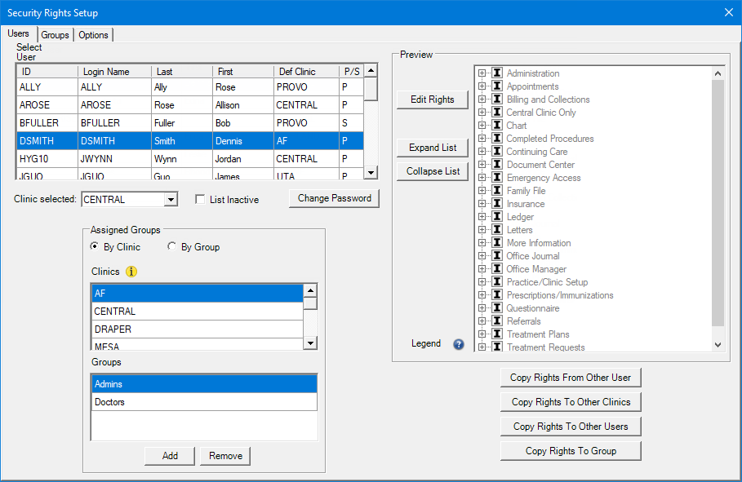The height and width of the screenshot is (482, 742).
Task: Switch to the Groups tab
Action: click(55, 35)
